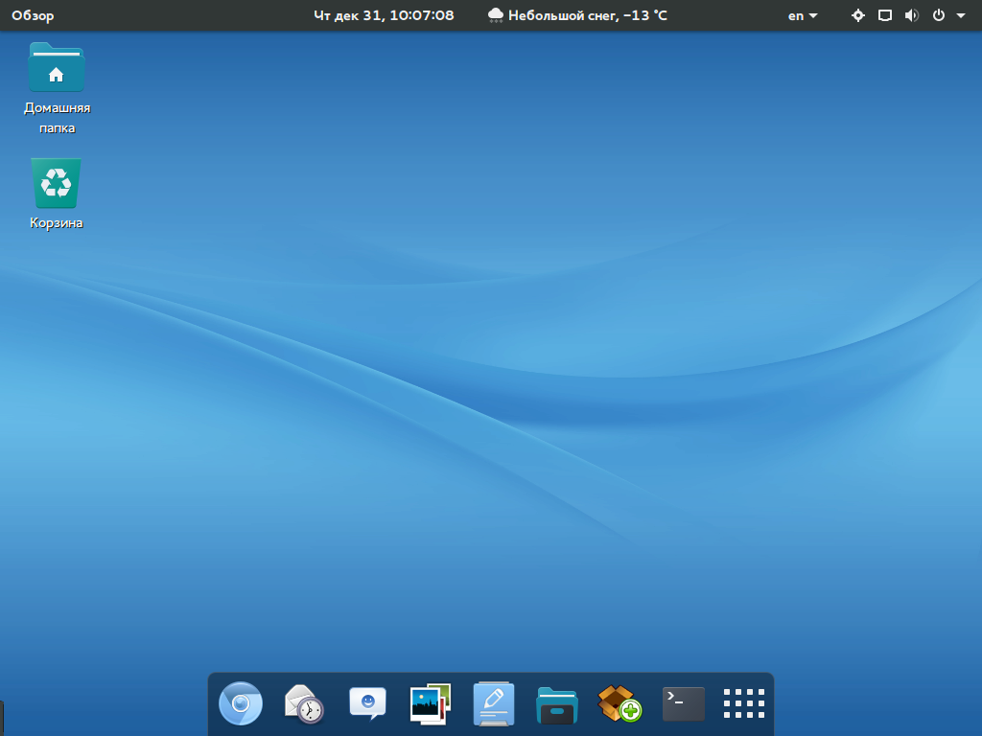Open the Домашняя папка desktop folder
The width and height of the screenshot is (982, 736).
(57, 69)
